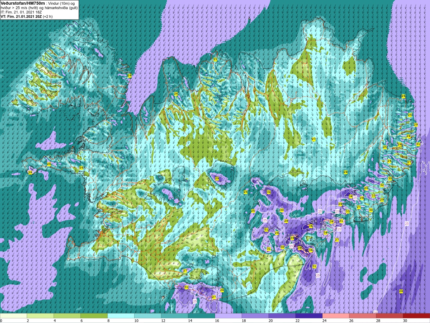Click the dark indigo 22–24 m/s legend swatch

click(309, 316)
